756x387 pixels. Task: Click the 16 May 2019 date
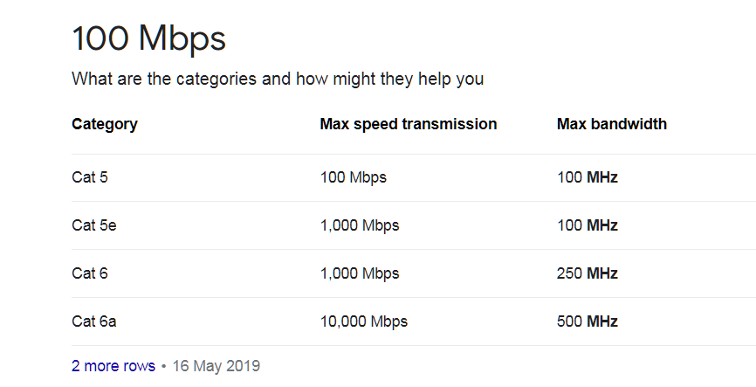pyautogui.click(x=216, y=366)
